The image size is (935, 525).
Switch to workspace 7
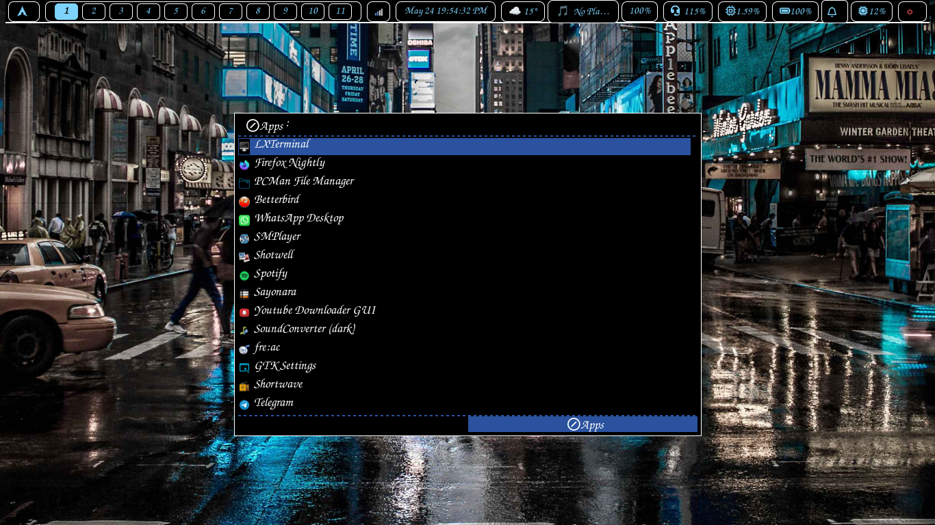point(231,11)
